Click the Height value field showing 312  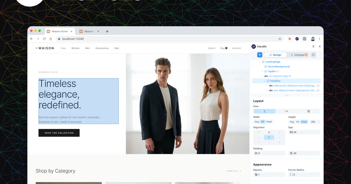click(x=315, y=122)
